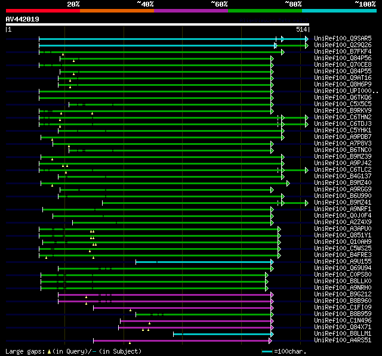Click the UniRef100_C6THN2 label
Image resolution: width=382 pixels, height=356 pixels.
tap(343, 117)
